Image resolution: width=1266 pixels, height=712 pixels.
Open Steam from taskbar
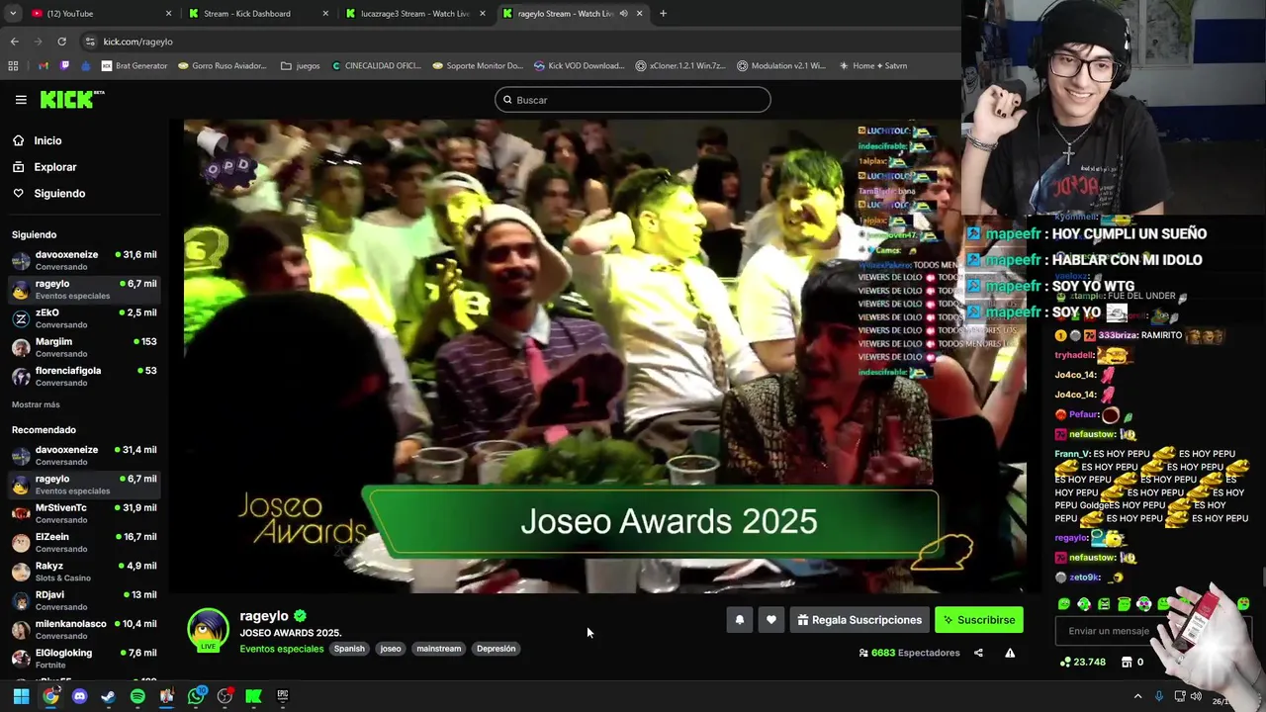point(108,696)
